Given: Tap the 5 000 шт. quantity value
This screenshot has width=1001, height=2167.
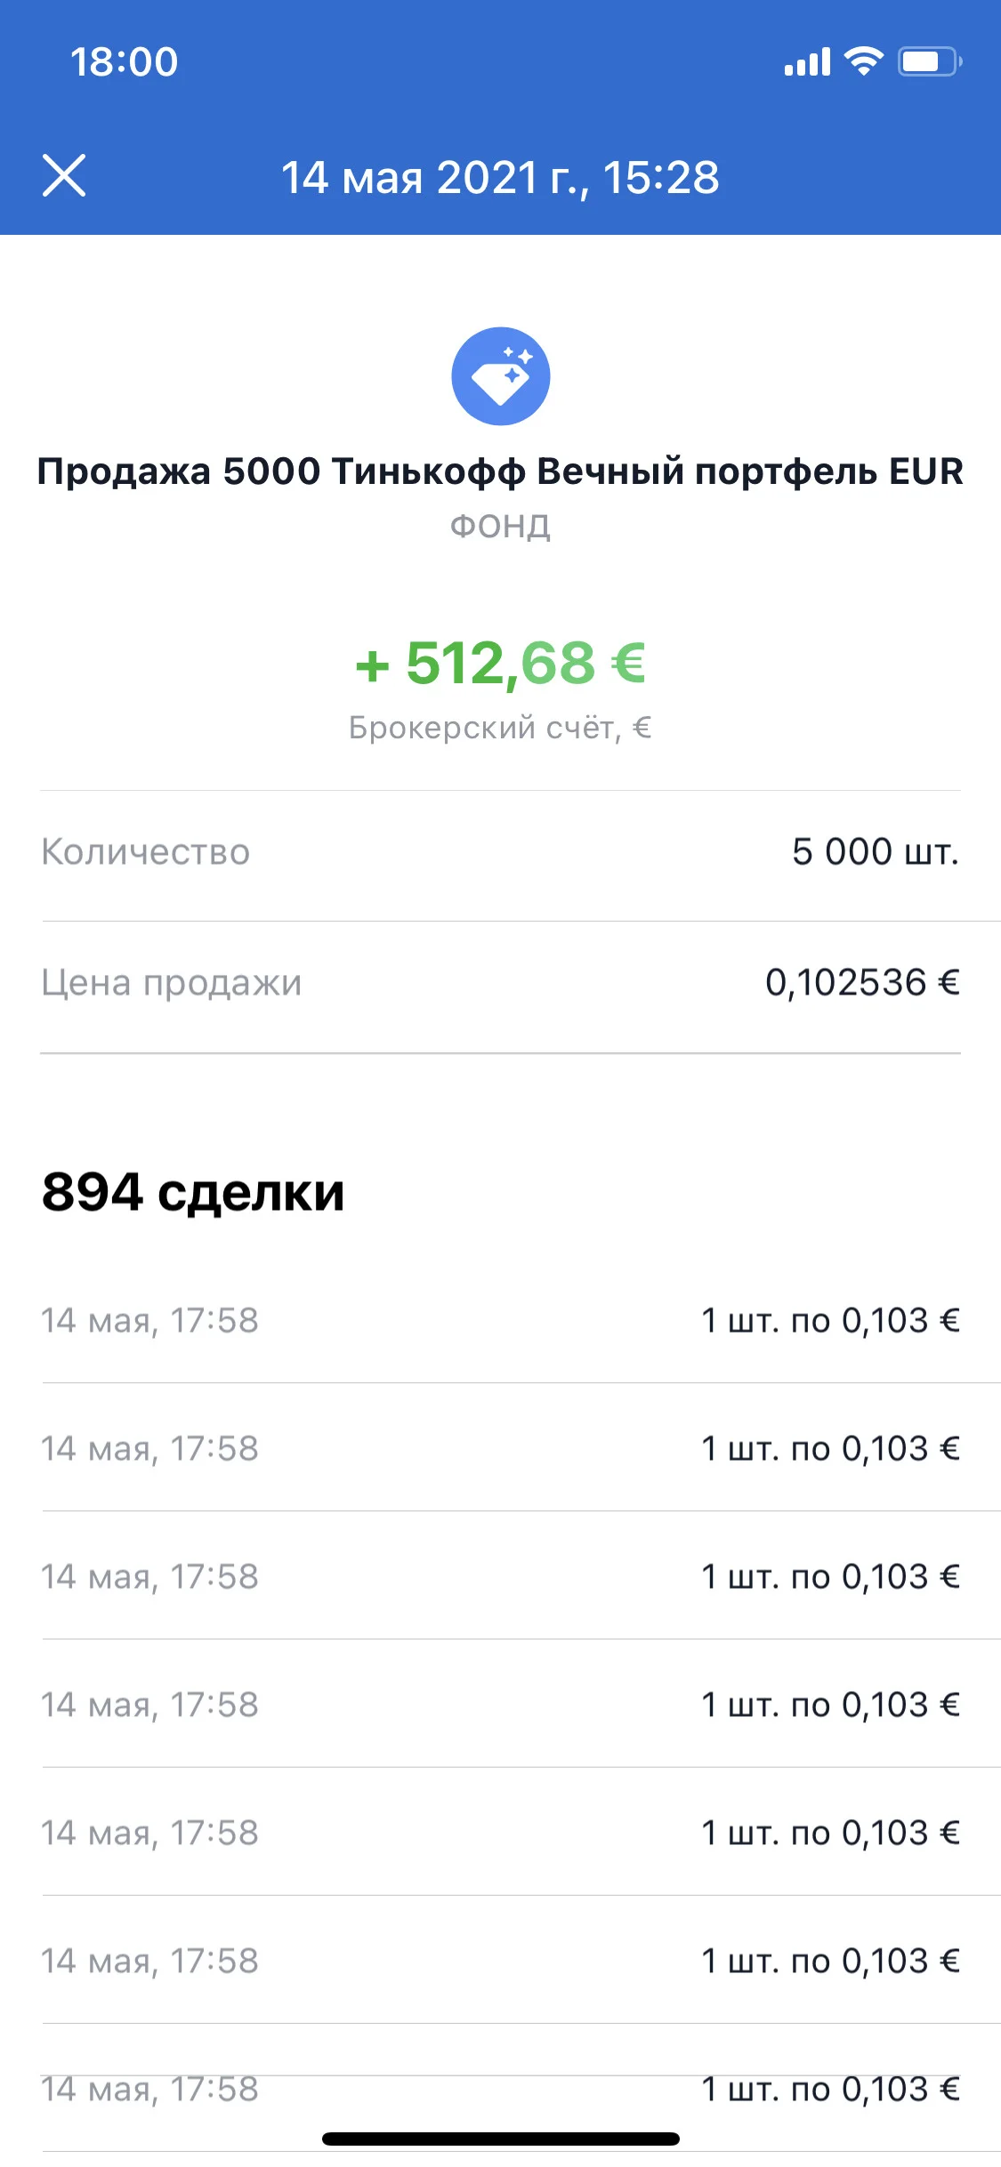Looking at the screenshot, I should (876, 851).
